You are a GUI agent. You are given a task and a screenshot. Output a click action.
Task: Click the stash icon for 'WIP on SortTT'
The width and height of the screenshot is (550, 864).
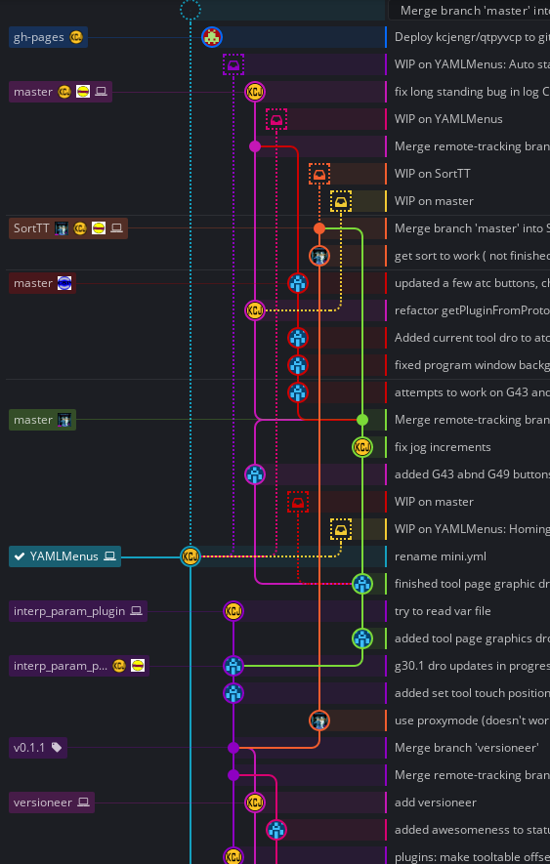pos(319,174)
